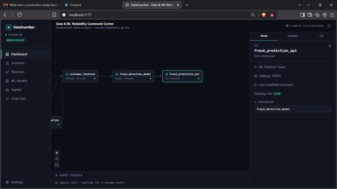Screen dimensions: 337x189
Task: Open the Brave Shields icon
Action: [x=264, y=15]
